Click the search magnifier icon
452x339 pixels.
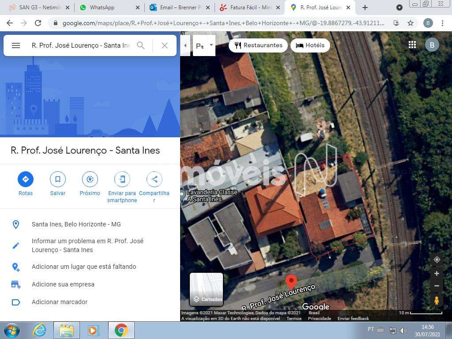pyautogui.click(x=141, y=45)
